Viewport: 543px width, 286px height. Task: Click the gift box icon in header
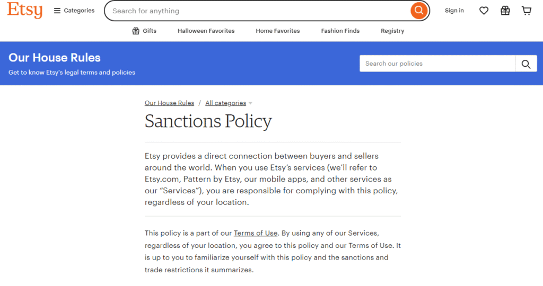[505, 11]
